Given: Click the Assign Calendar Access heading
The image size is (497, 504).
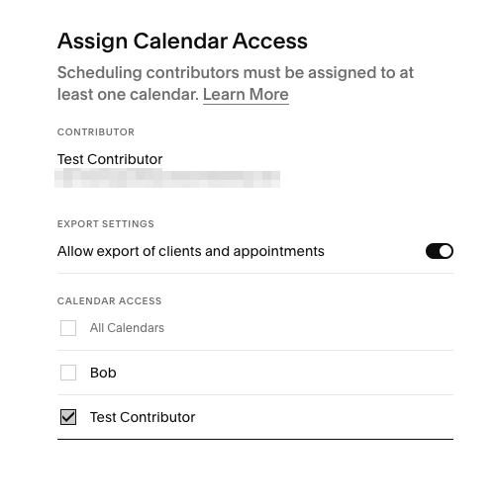Looking at the screenshot, I should tap(182, 42).
